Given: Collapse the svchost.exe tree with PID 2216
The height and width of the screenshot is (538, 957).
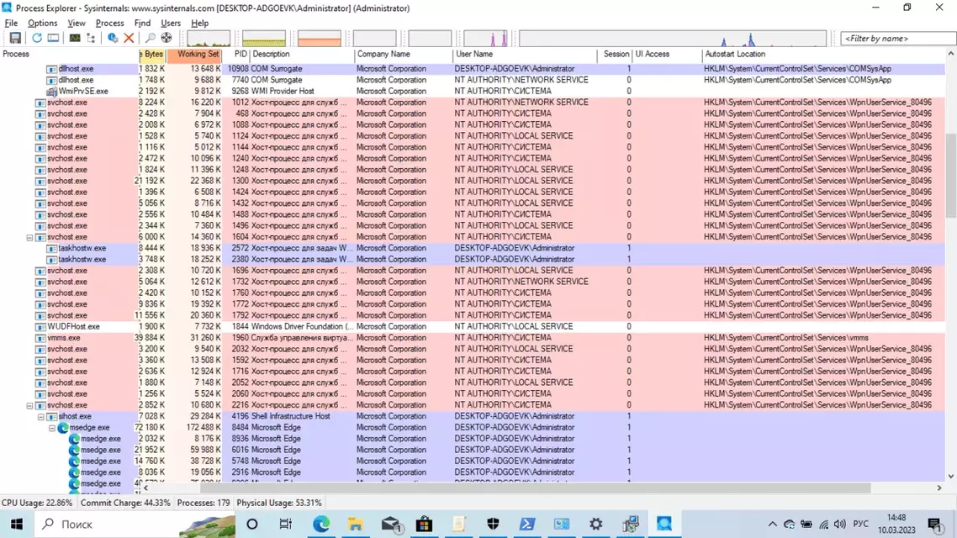Looking at the screenshot, I should pyautogui.click(x=29, y=406).
